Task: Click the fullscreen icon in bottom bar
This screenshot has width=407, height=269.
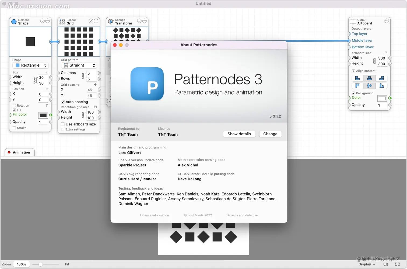Action: (397, 264)
